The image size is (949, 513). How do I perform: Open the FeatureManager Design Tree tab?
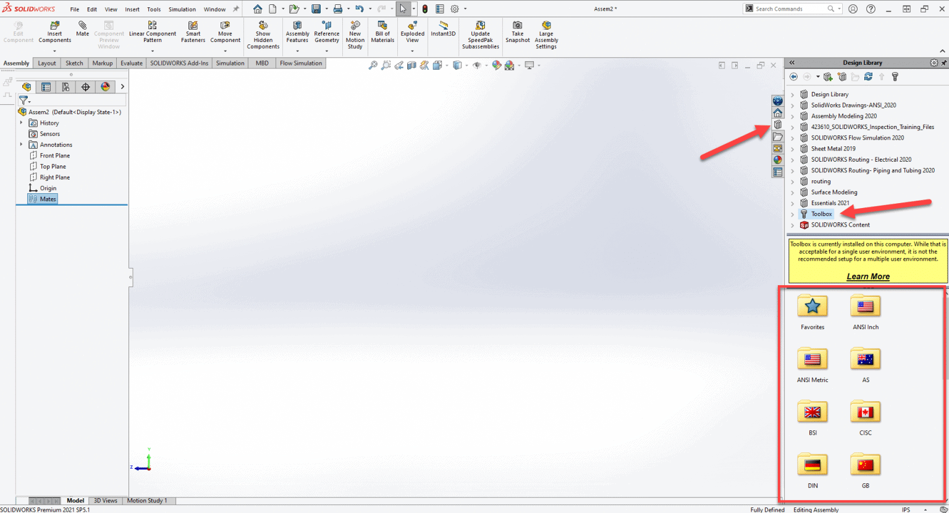(x=27, y=87)
